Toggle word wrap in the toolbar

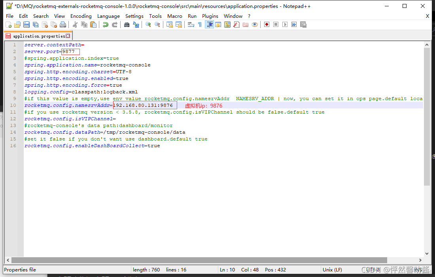191,25
